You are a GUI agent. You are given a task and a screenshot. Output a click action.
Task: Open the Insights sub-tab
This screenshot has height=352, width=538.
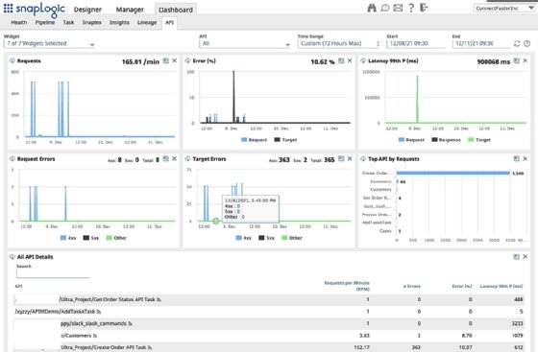[x=119, y=22]
